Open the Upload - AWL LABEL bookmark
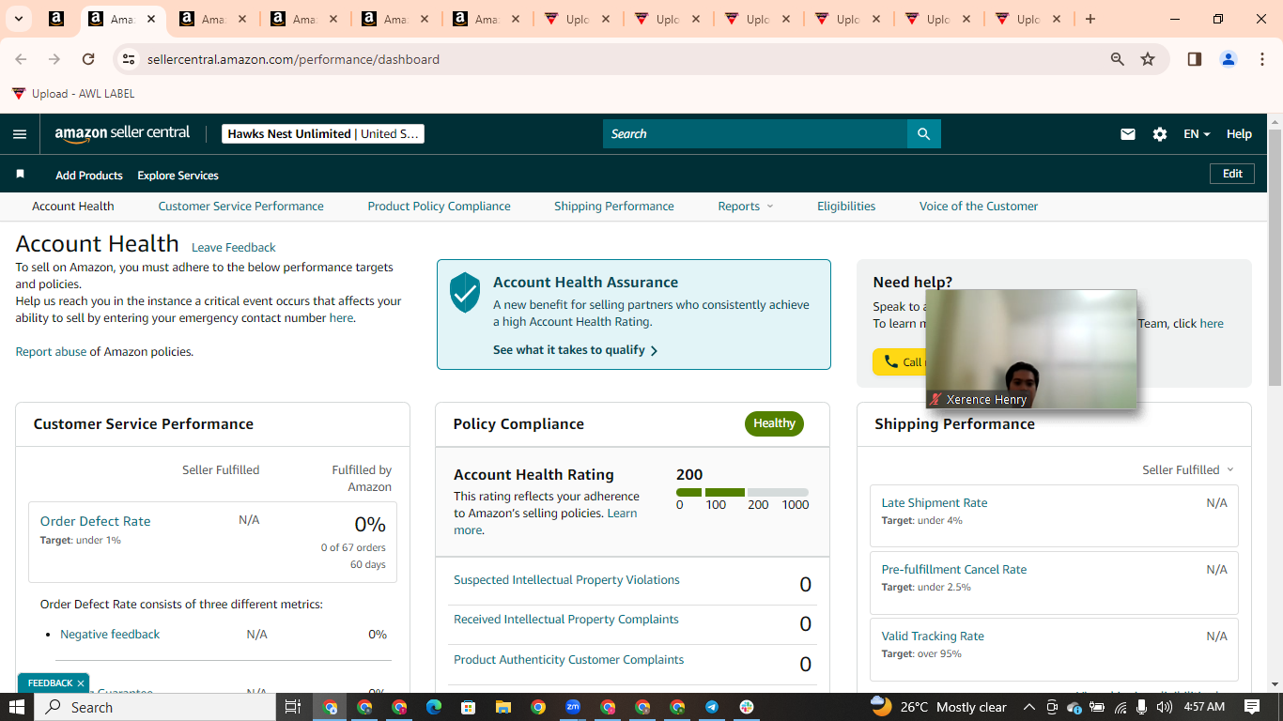The width and height of the screenshot is (1283, 721). pos(73,94)
